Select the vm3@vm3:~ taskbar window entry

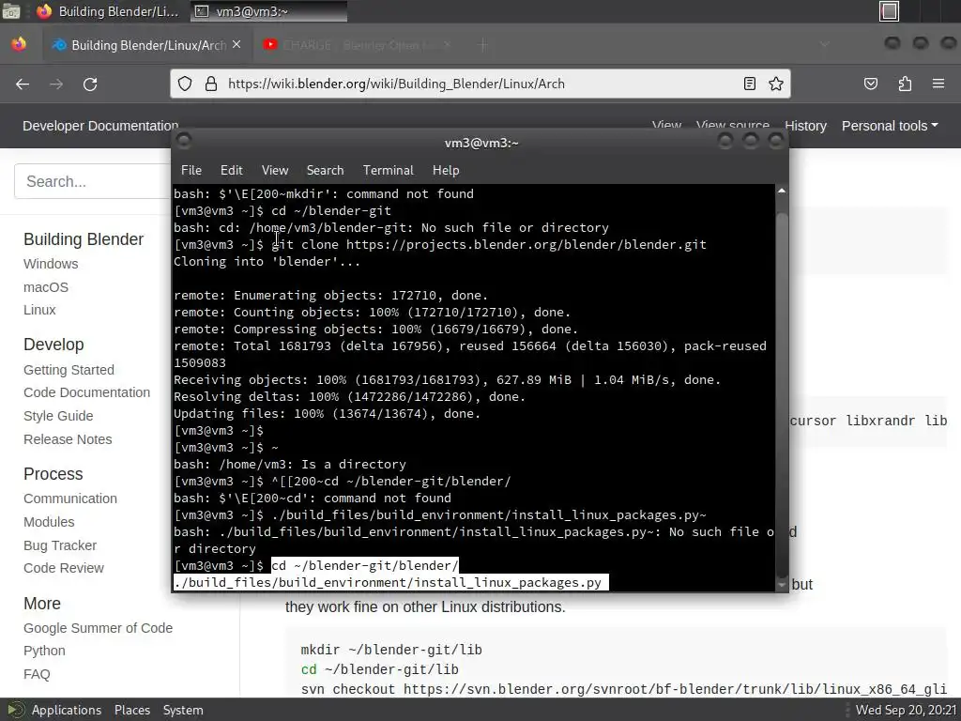pos(269,11)
